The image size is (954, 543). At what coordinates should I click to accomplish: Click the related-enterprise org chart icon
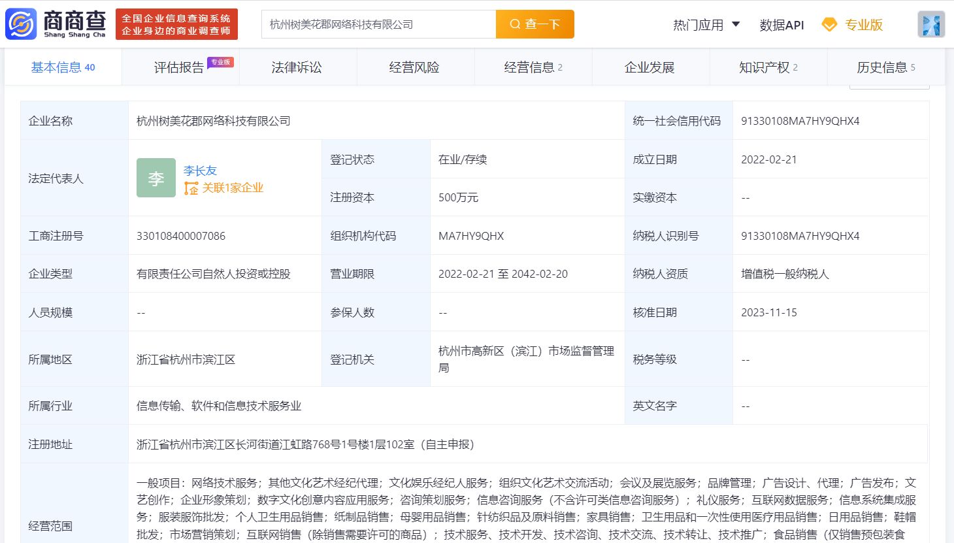pyautogui.click(x=191, y=188)
